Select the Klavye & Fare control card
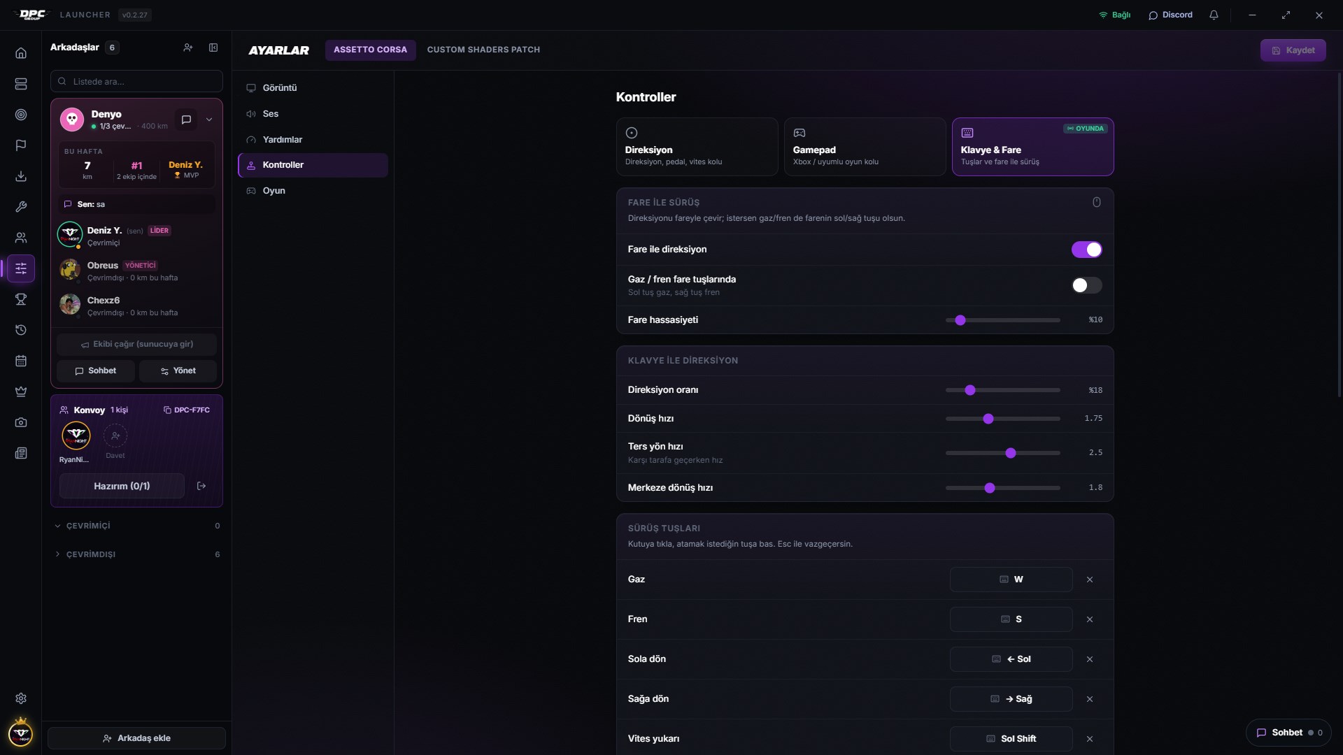This screenshot has height=755, width=1343. (1032, 147)
